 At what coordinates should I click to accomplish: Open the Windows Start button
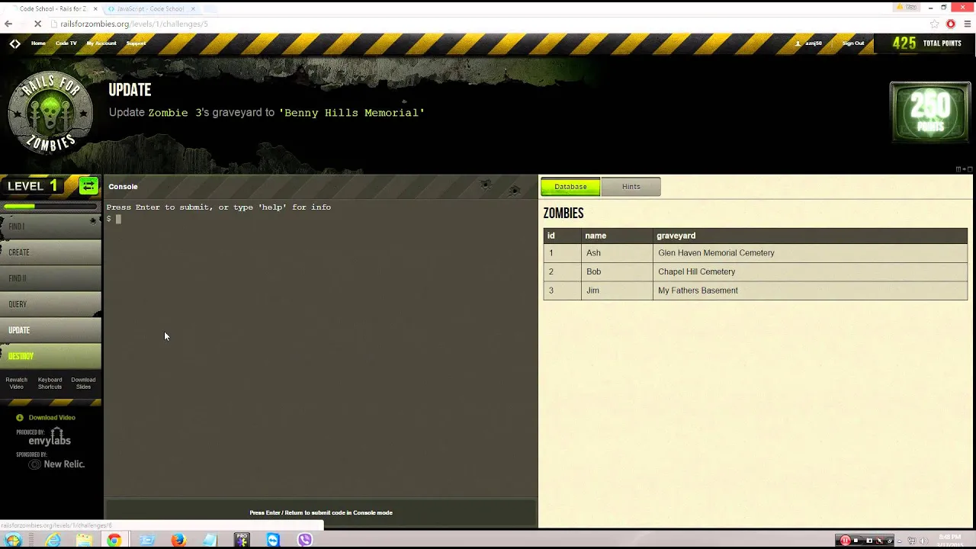(13, 540)
